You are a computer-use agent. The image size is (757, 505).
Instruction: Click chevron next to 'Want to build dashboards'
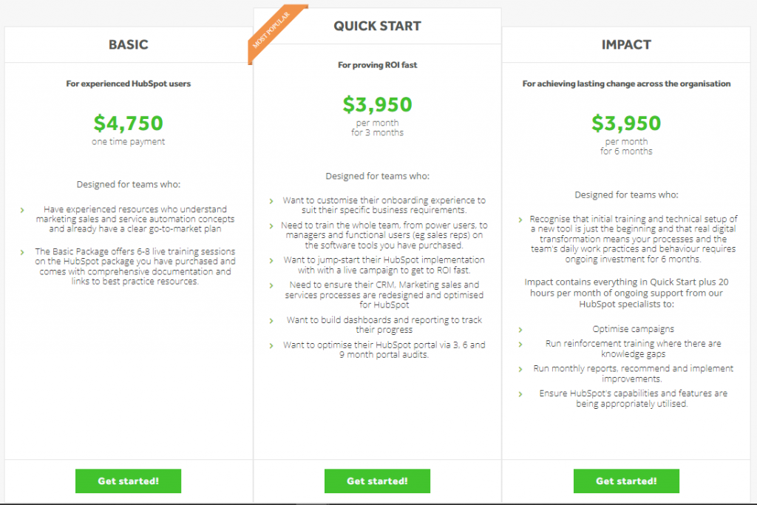click(x=271, y=321)
